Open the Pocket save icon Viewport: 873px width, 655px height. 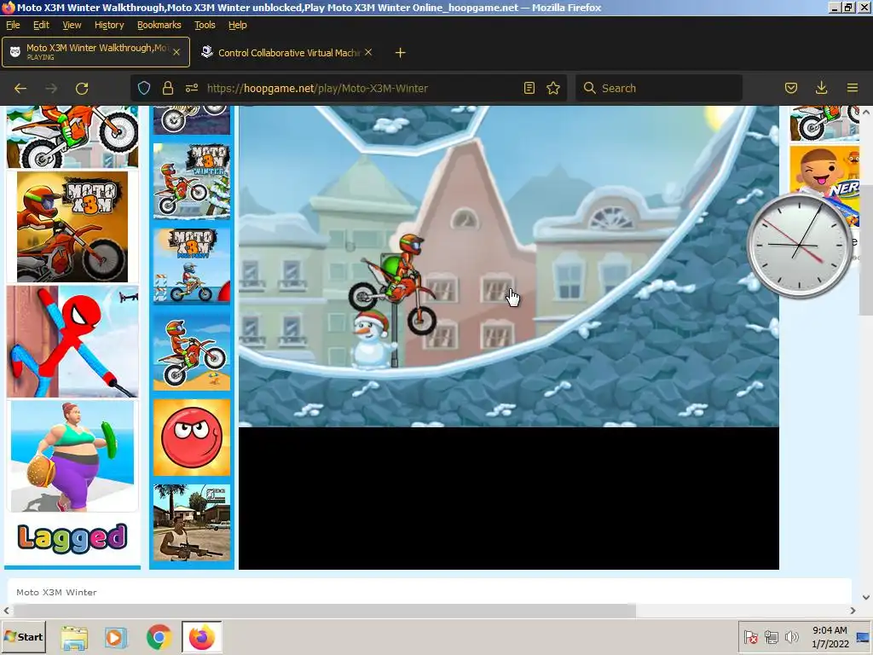point(790,88)
